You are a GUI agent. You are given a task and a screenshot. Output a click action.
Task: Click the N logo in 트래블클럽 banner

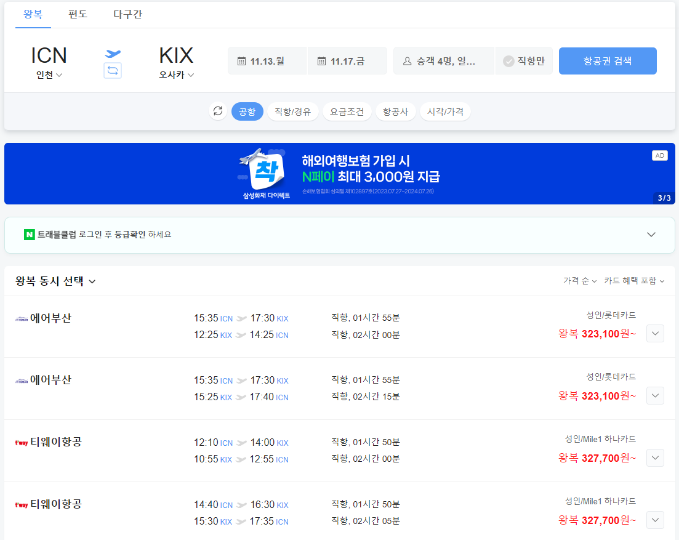[30, 235]
